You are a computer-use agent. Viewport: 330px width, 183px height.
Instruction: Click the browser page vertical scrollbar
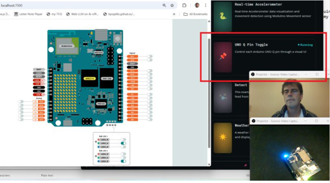209,93
